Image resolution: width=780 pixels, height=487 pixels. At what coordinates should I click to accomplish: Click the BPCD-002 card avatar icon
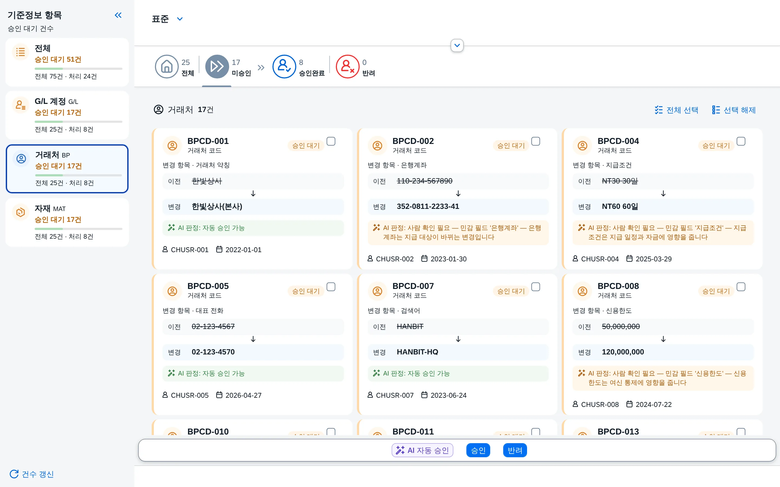click(377, 146)
